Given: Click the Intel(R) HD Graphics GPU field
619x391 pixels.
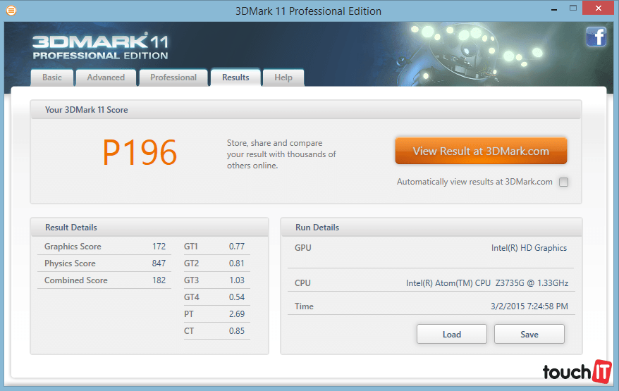Looking at the screenshot, I should point(529,248).
